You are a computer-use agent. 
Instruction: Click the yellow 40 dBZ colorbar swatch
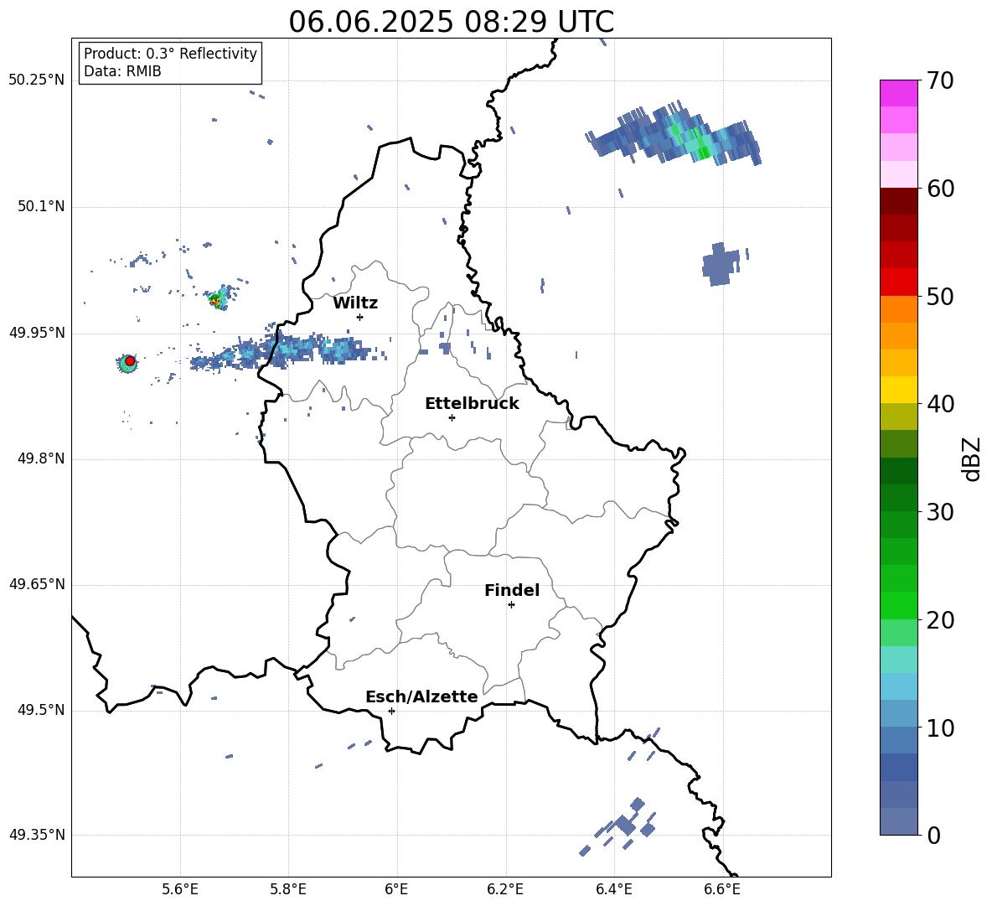click(898, 390)
